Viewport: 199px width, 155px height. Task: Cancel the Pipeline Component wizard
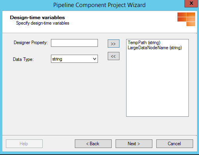(x=175, y=144)
